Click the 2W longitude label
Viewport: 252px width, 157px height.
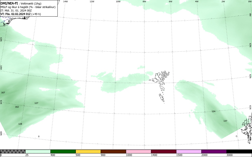pos(223,2)
